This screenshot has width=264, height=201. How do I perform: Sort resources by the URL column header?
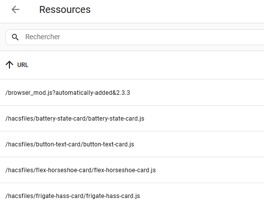click(x=23, y=65)
